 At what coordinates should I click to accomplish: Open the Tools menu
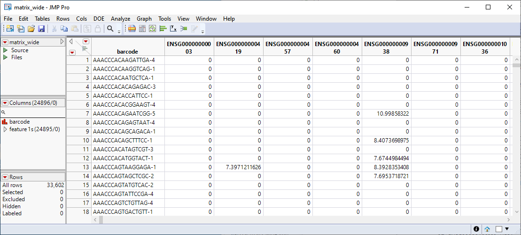coord(165,19)
